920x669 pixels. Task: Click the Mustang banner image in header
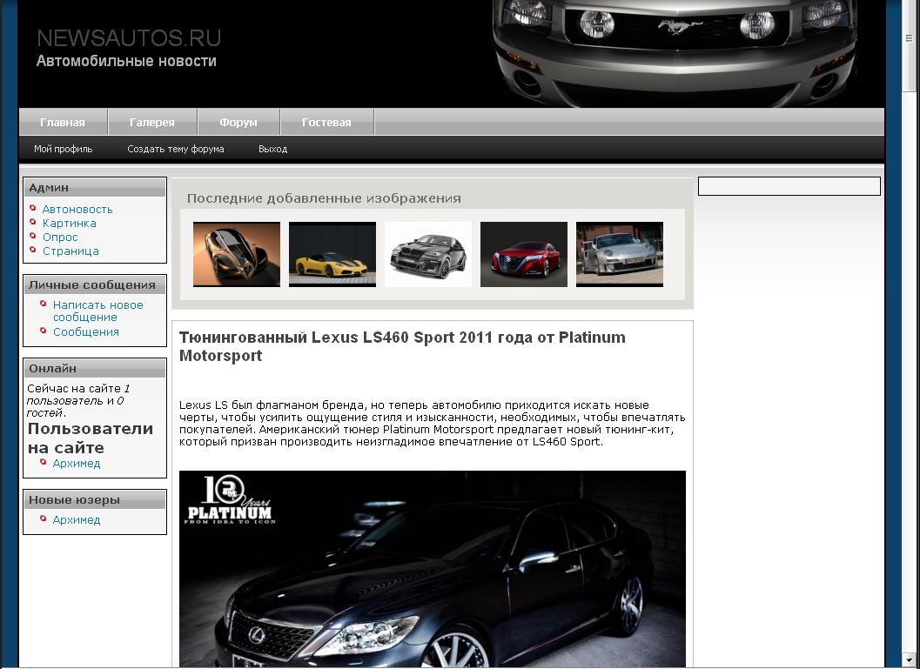click(675, 53)
